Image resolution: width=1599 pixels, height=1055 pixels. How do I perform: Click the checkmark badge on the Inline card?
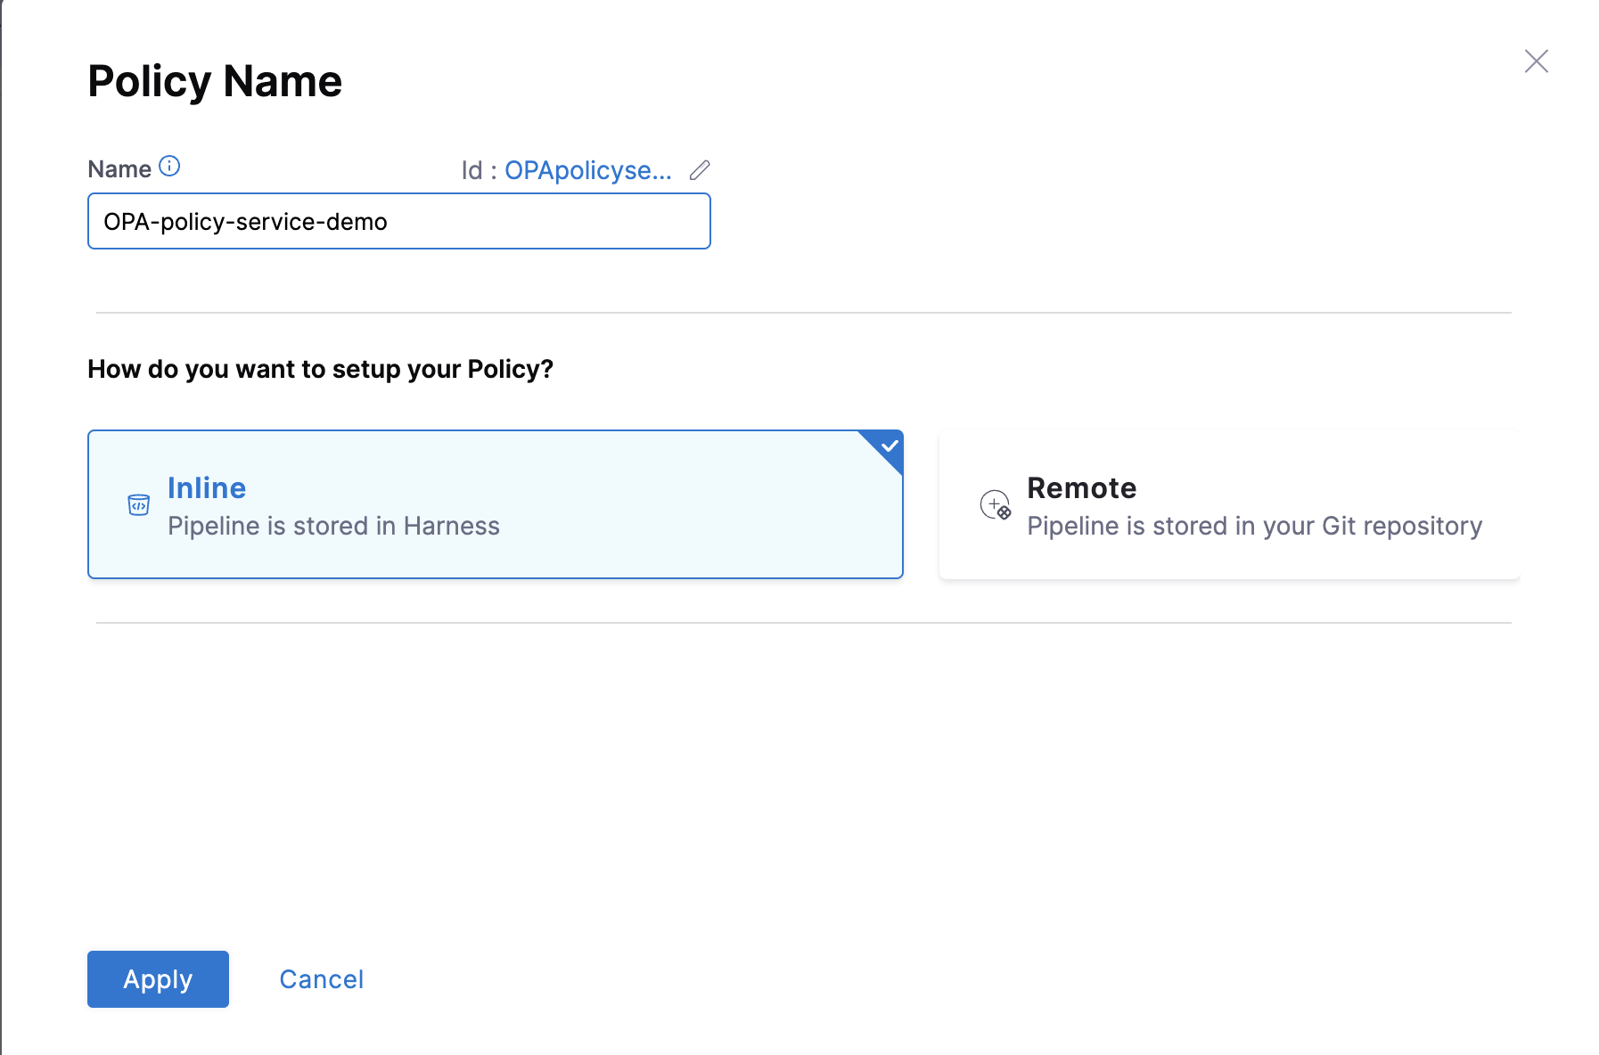coord(887,446)
